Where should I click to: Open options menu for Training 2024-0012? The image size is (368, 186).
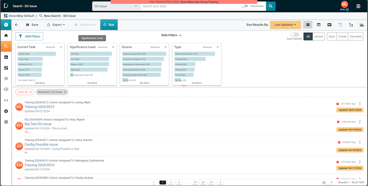click(360, 104)
